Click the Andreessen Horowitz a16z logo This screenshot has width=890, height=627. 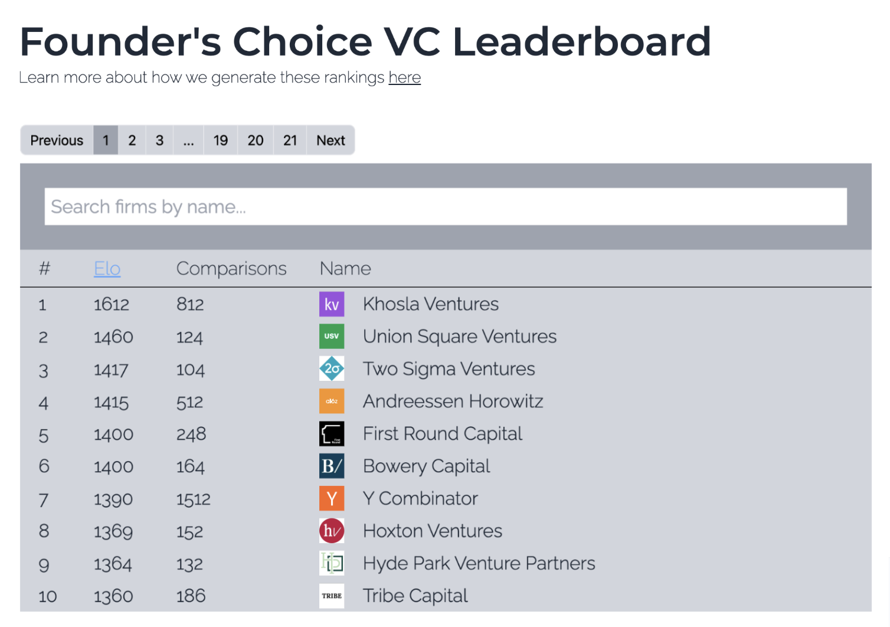click(x=332, y=401)
